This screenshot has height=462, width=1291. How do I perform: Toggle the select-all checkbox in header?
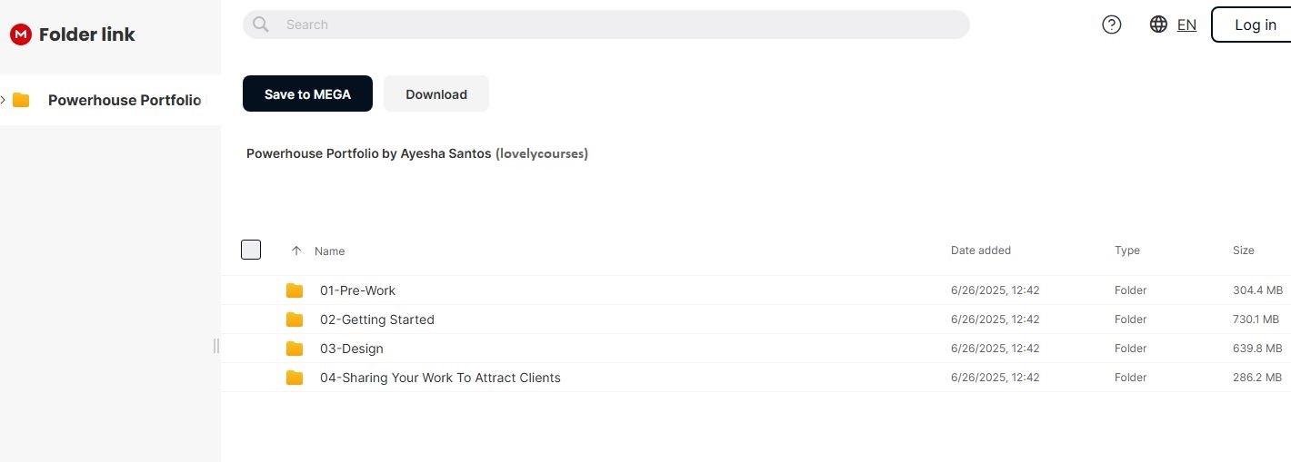pos(251,250)
